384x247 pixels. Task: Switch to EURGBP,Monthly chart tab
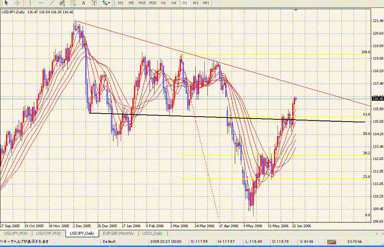point(118,233)
